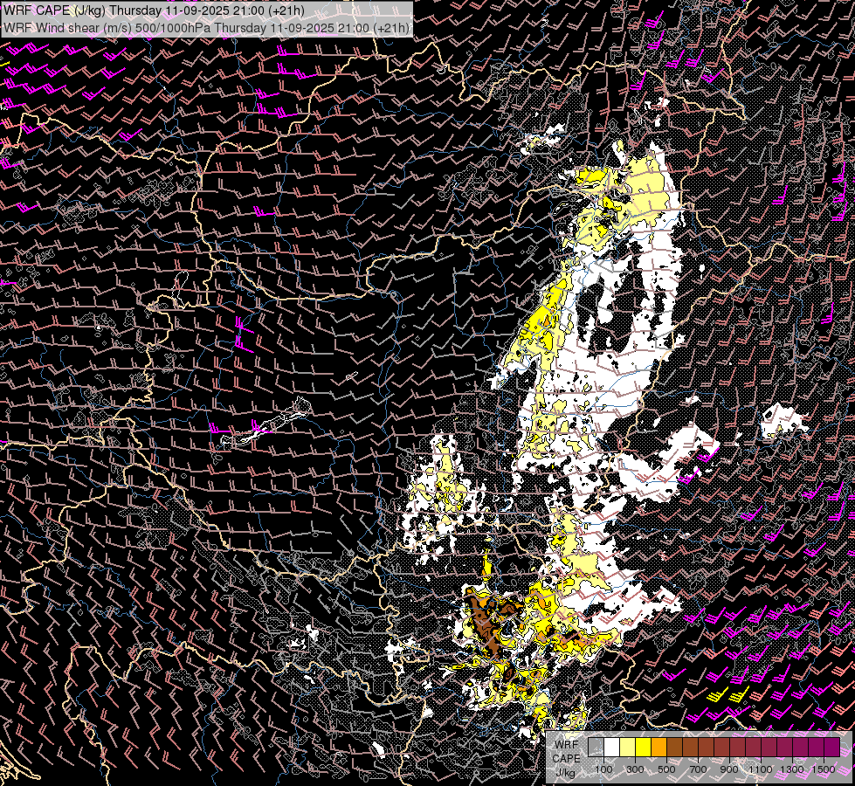Image resolution: width=855 pixels, height=786 pixels.
Task: Select the gray first swatch in the legend
Action: pos(596,747)
